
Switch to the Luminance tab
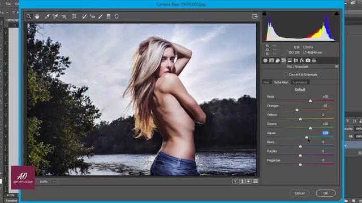tap(300, 82)
